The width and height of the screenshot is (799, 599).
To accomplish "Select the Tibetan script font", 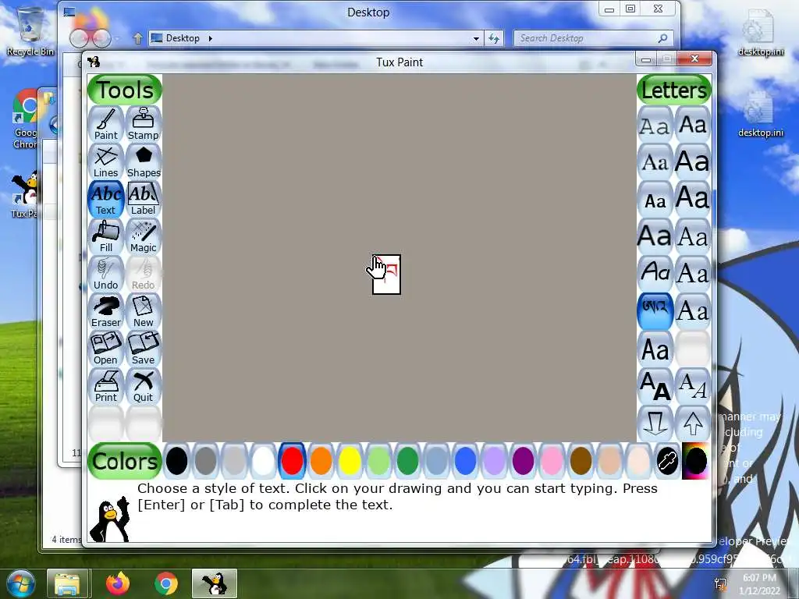I will click(655, 311).
